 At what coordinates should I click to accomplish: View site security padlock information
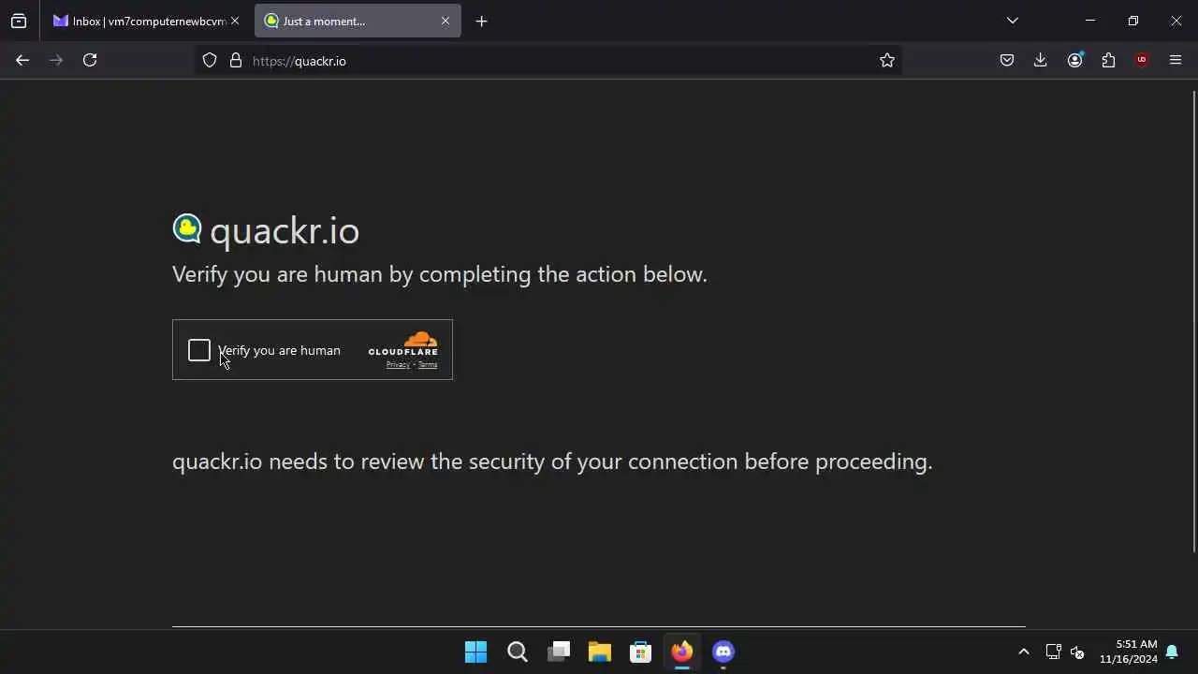coord(236,60)
